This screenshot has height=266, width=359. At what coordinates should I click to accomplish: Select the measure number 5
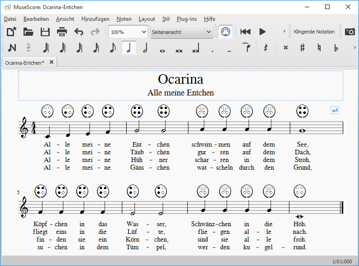point(18,192)
